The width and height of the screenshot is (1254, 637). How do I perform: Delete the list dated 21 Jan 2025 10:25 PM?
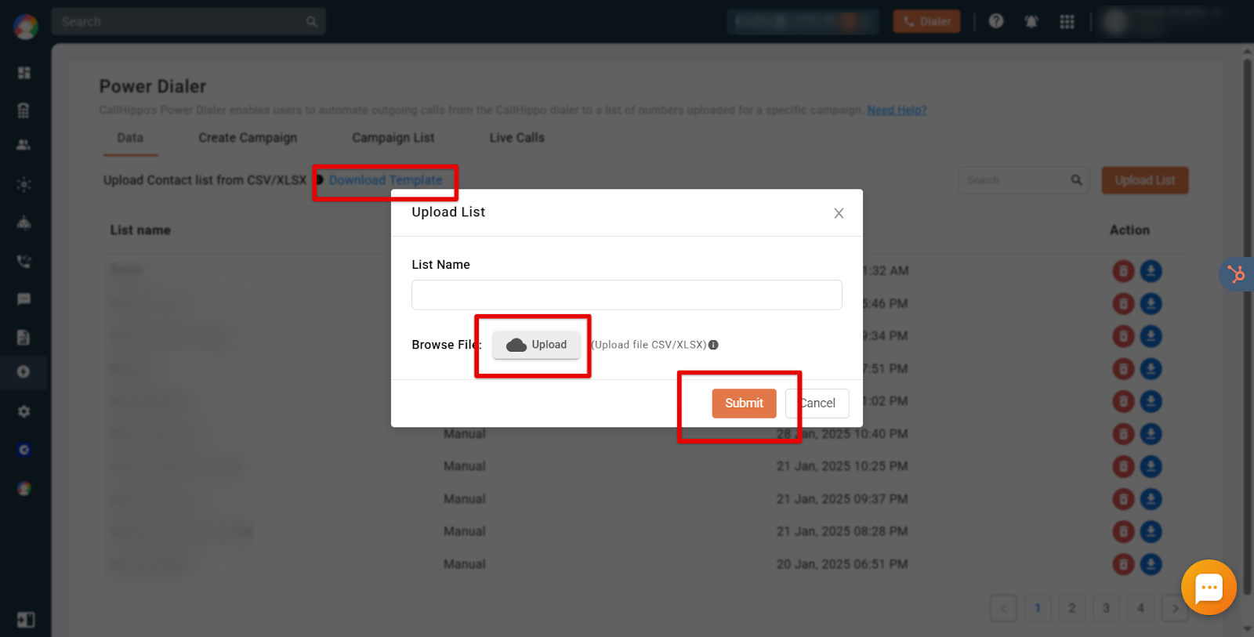click(1123, 466)
